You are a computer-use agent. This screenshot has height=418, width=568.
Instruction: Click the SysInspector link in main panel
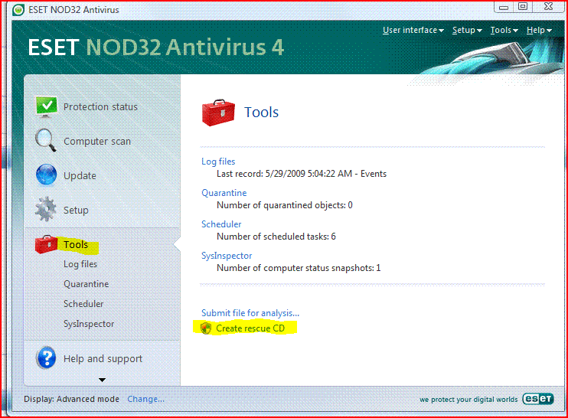pos(227,256)
